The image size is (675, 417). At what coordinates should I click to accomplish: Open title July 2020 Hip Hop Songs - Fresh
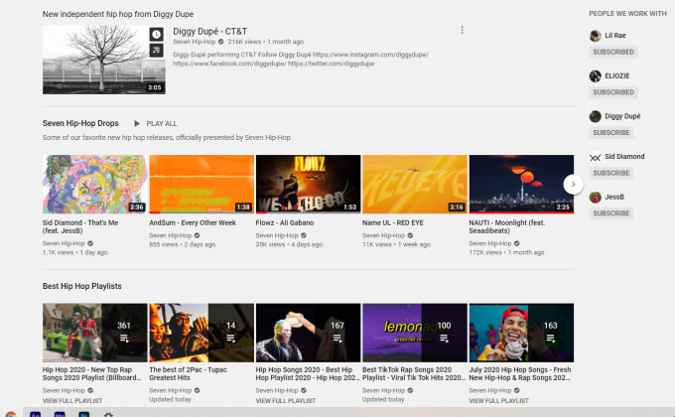[x=520, y=374]
